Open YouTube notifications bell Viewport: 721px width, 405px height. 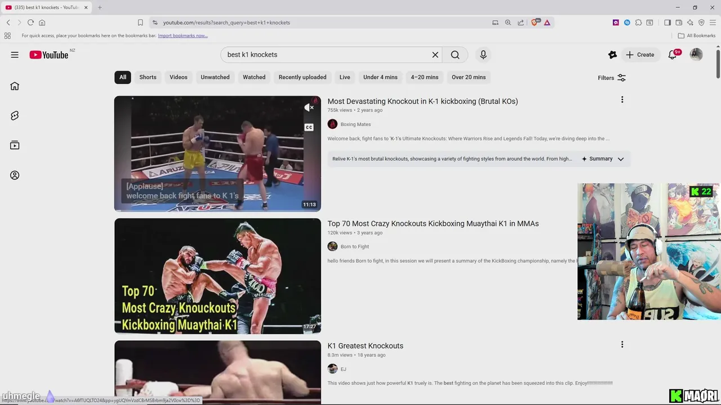(673, 55)
